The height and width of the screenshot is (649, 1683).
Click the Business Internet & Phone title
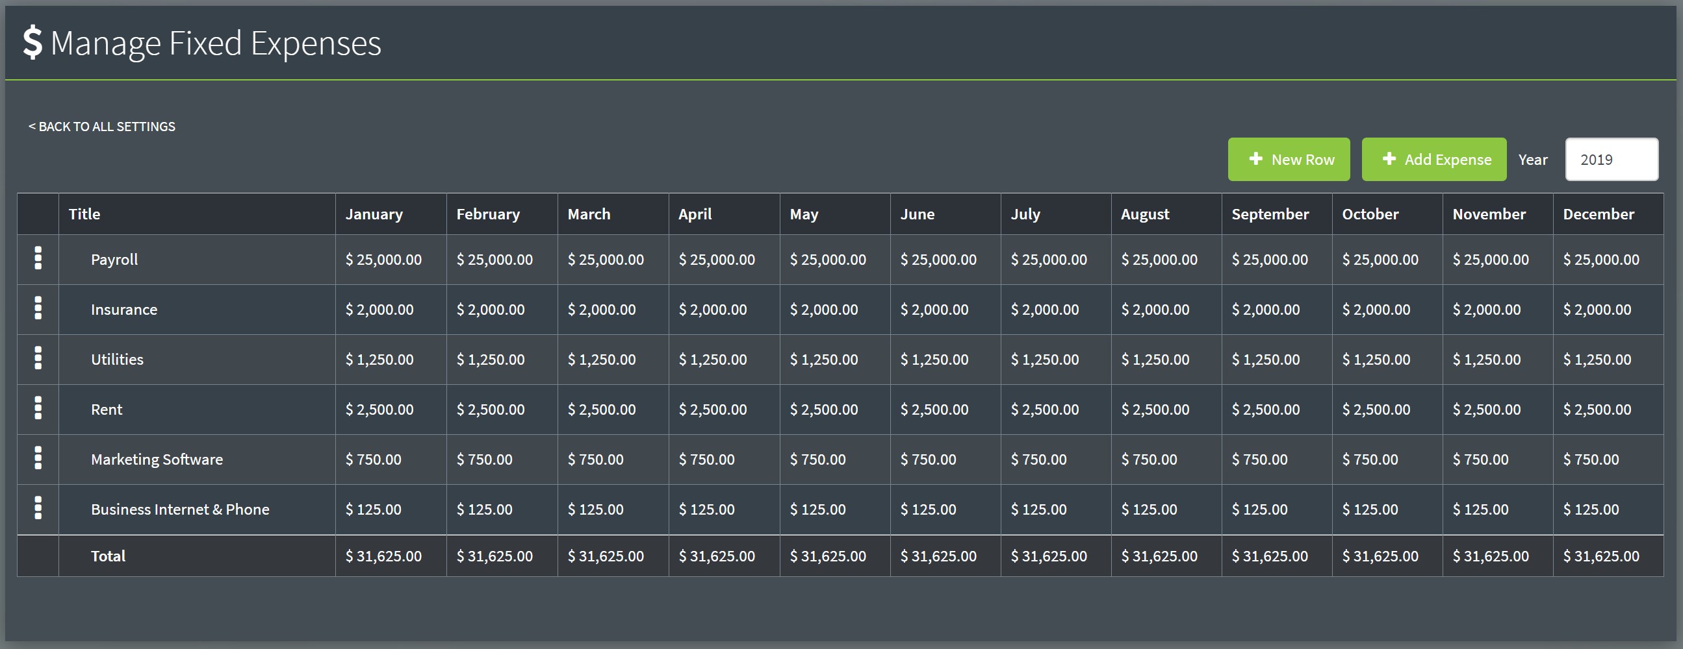179,509
